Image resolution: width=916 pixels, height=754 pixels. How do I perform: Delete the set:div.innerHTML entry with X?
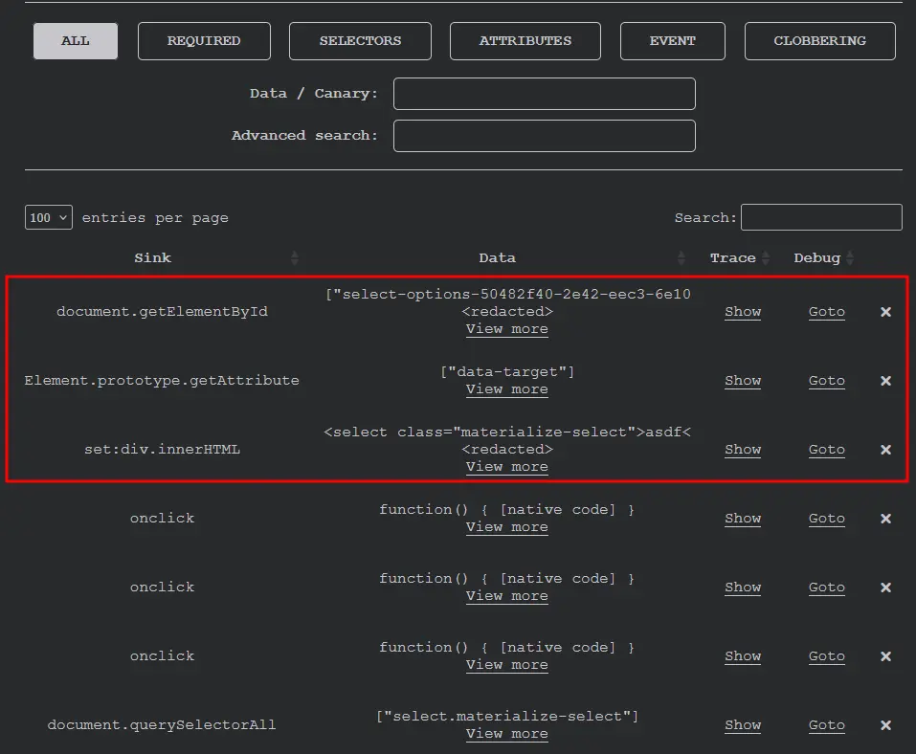pos(885,450)
